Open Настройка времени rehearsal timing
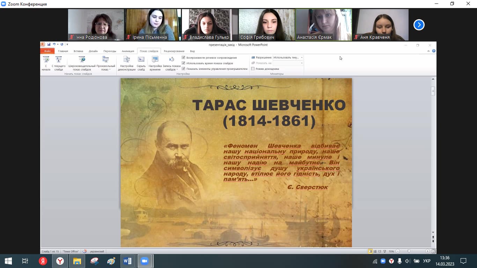This screenshot has width=477, height=268. [x=155, y=63]
